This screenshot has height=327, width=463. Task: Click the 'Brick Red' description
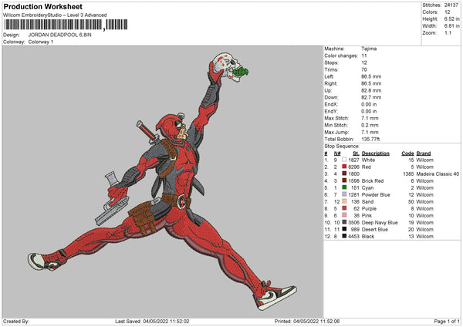coord(373,181)
